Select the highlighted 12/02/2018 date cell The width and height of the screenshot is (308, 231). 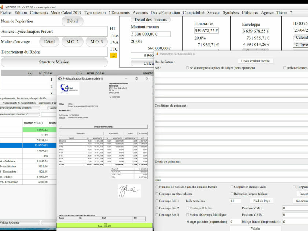click(35, 145)
